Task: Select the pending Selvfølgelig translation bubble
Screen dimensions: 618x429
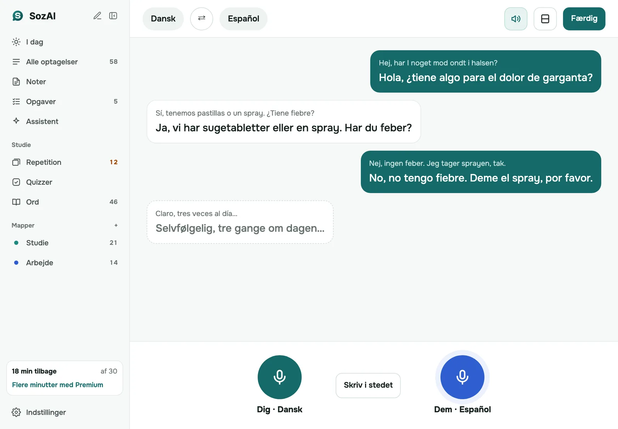Action: (240, 222)
